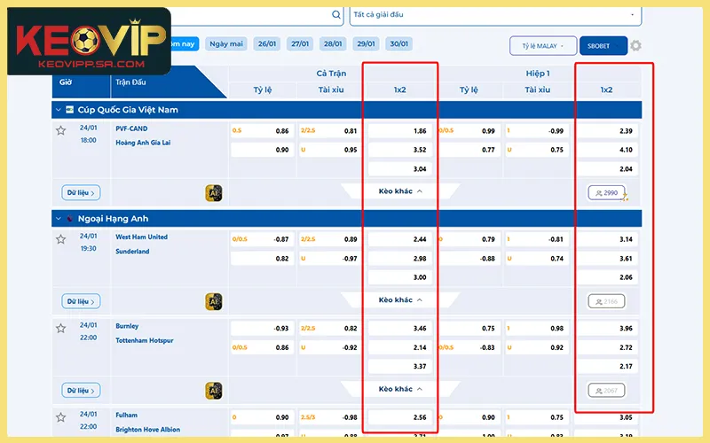710x443 pixels.
Task: Select full-match 1x2 odds 3.52
Action: click(x=400, y=150)
